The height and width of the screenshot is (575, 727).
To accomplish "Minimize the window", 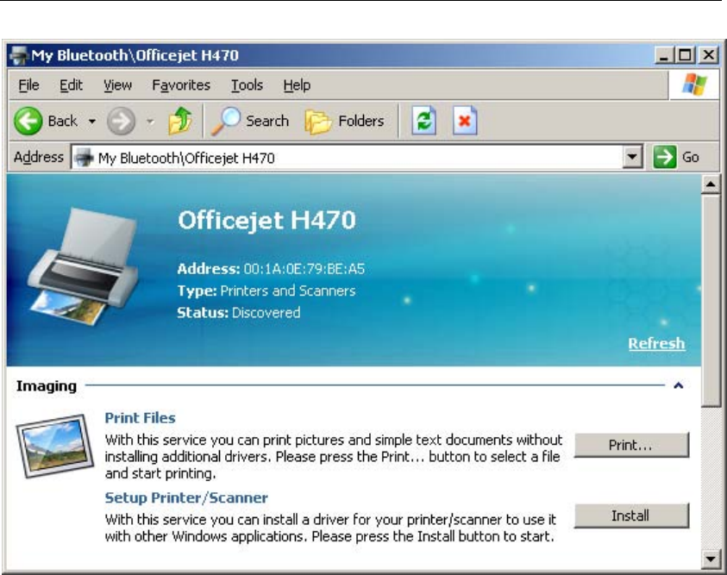I will pos(664,55).
